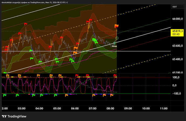Select the 11:00 label on the time axis
The height and width of the screenshot is (121, 186).
click(x=164, y=108)
